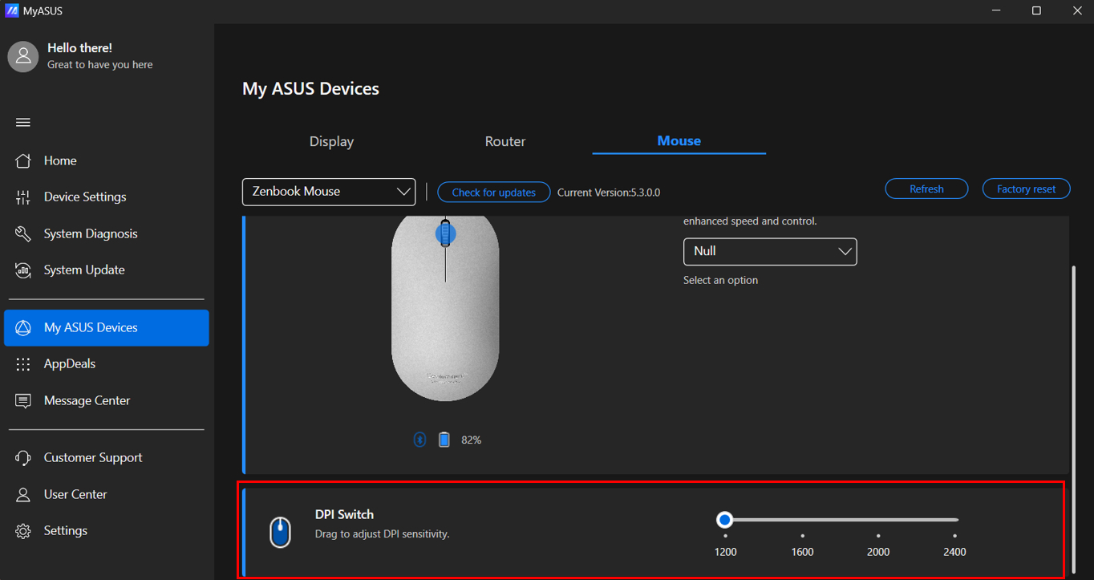The height and width of the screenshot is (580, 1094).
Task: Click the MyASUS logo icon in title bar
Action: [x=12, y=11]
